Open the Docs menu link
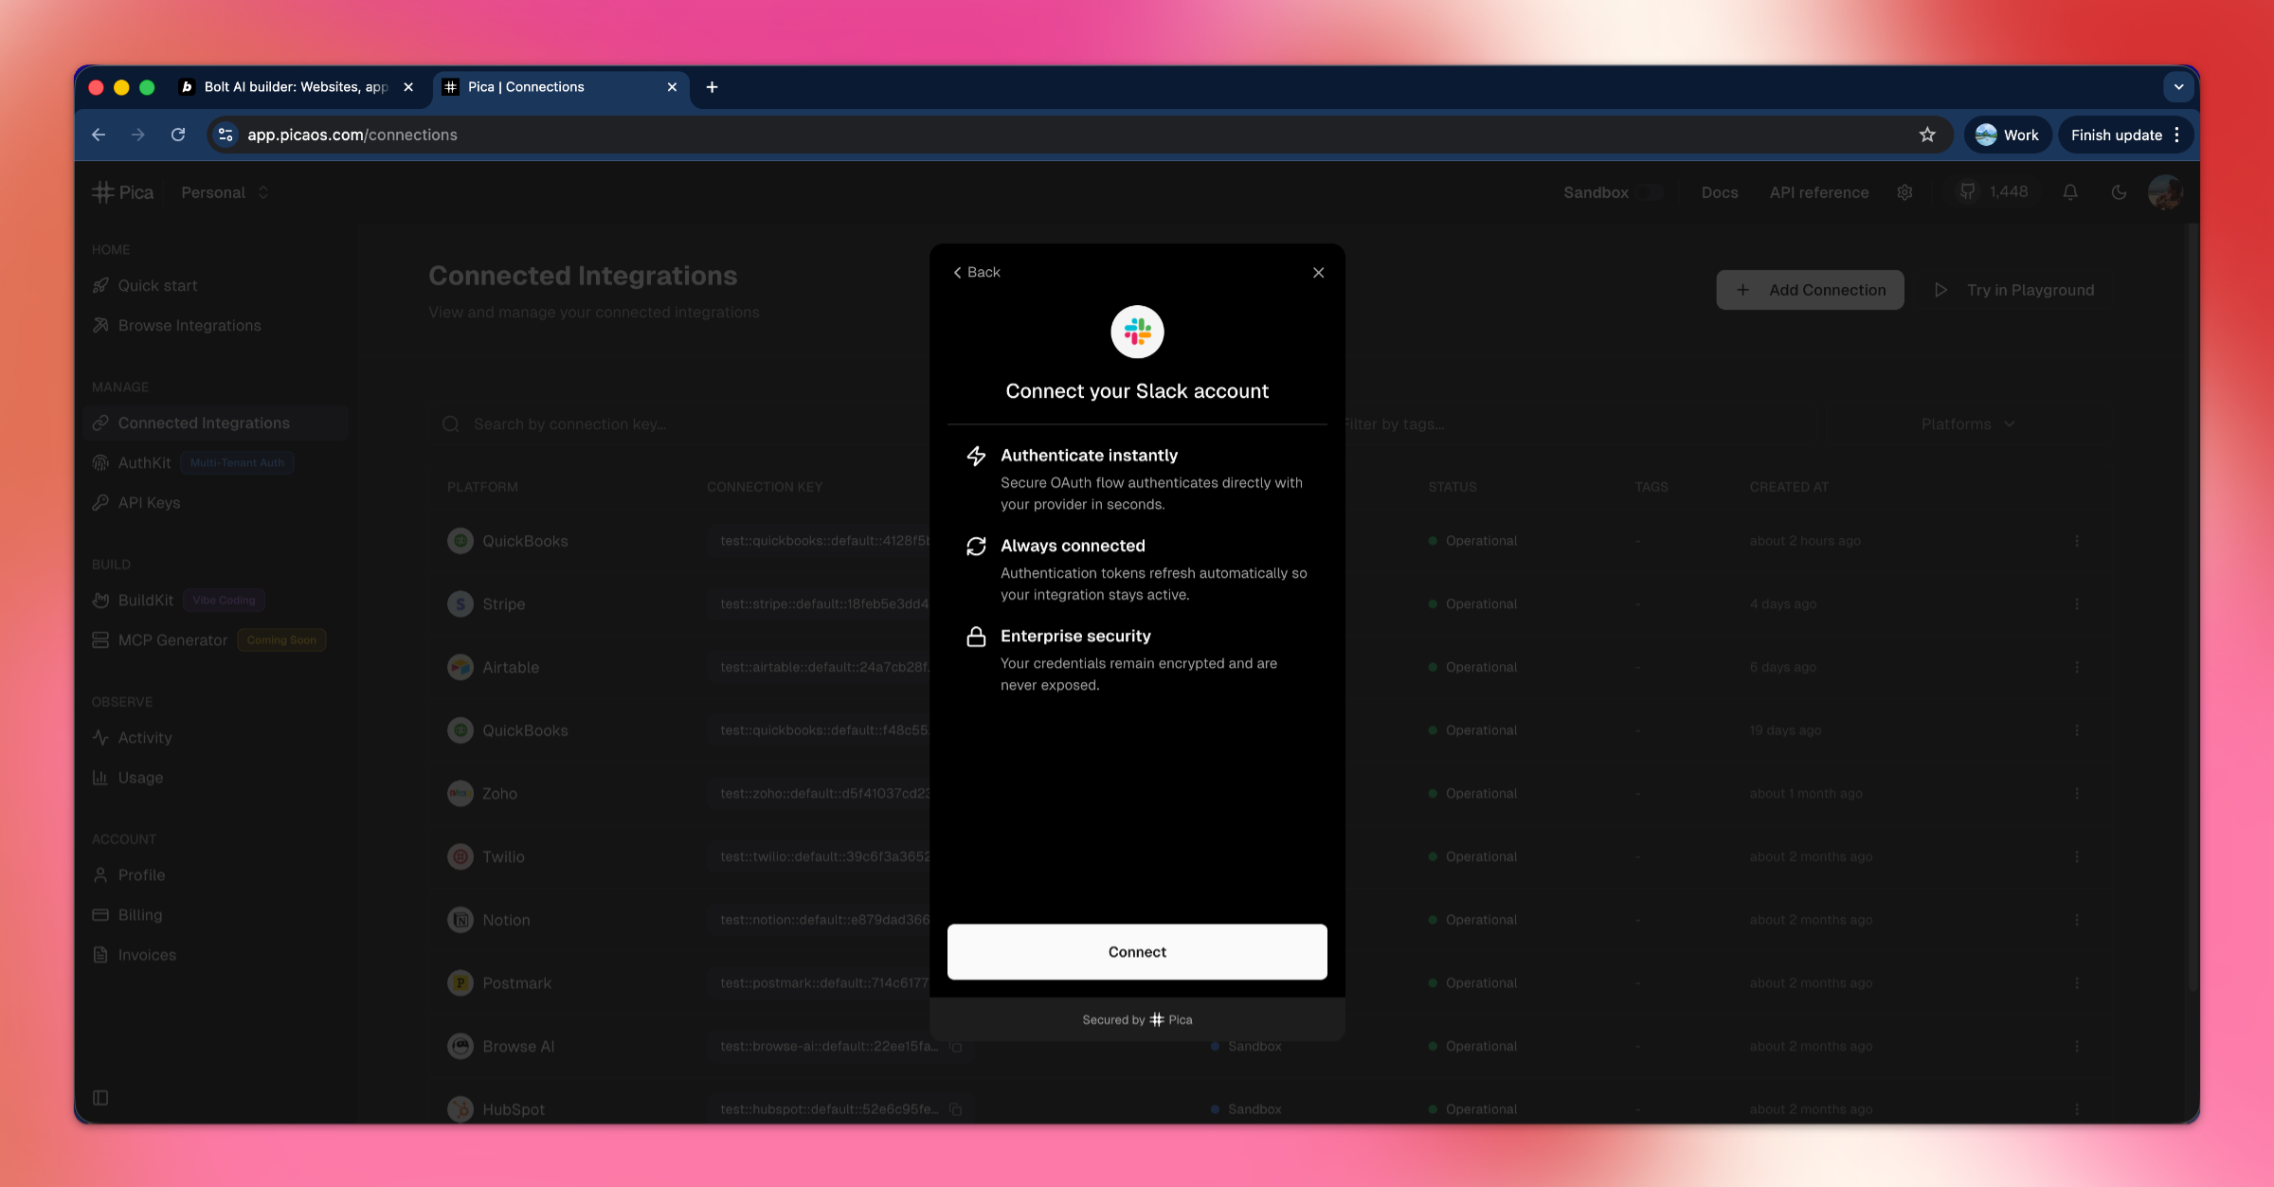Image resolution: width=2274 pixels, height=1187 pixels. click(1719, 192)
